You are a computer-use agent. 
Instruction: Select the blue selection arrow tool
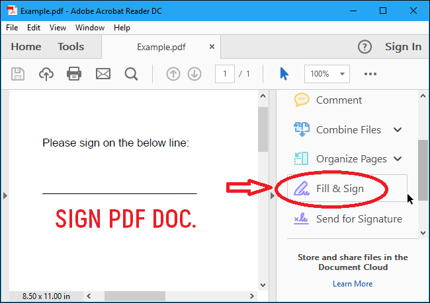pos(284,74)
